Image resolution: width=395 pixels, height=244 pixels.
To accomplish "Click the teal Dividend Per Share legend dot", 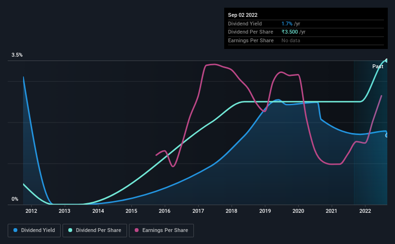I will (70, 230).
